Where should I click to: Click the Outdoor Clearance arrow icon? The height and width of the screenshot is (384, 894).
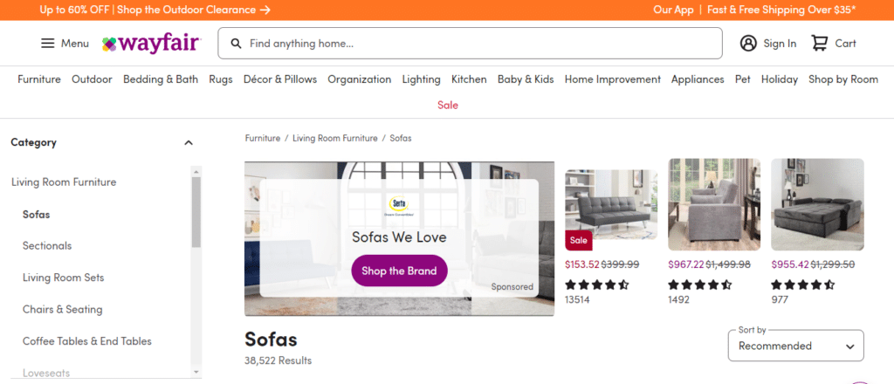(x=265, y=10)
